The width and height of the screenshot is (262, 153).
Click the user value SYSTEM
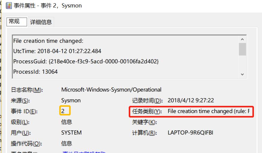(x=71, y=133)
